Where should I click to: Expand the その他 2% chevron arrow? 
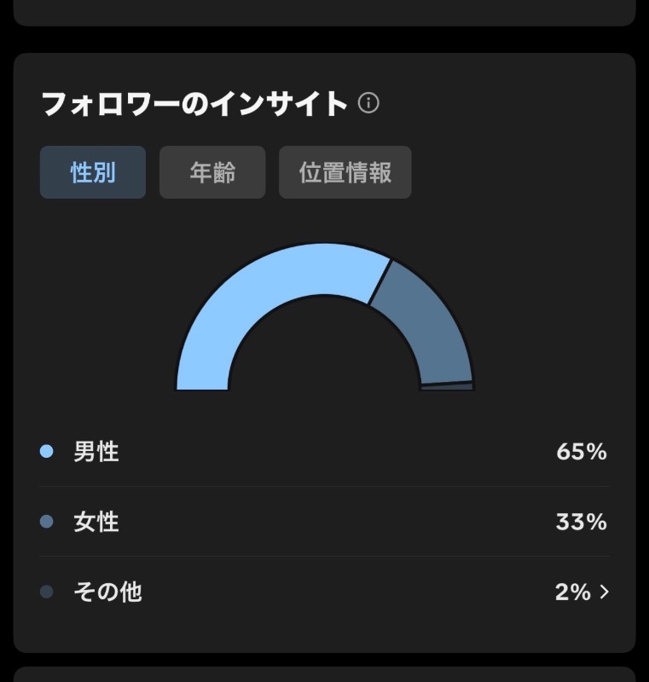(604, 592)
